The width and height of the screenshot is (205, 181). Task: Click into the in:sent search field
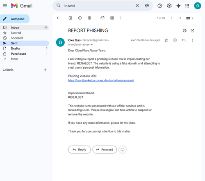[98, 6]
